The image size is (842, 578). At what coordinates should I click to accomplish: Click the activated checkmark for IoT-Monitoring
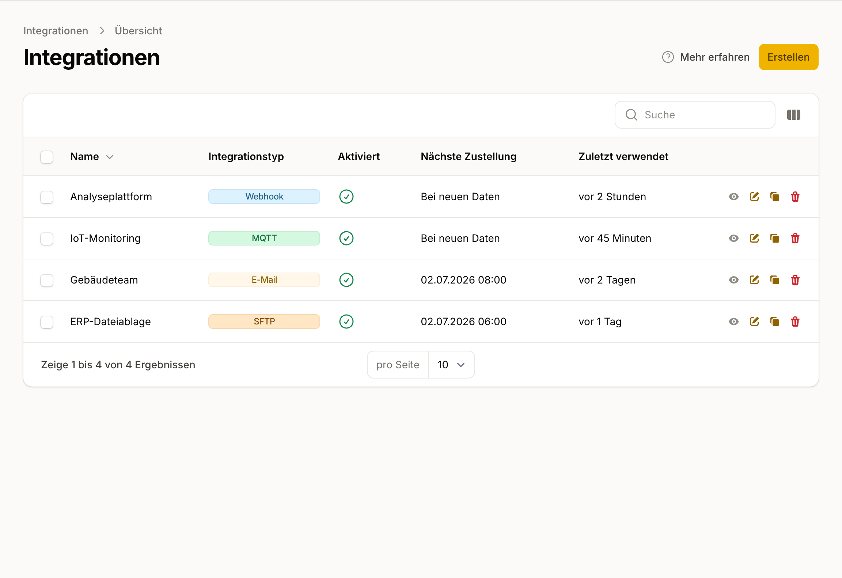pyautogui.click(x=346, y=238)
